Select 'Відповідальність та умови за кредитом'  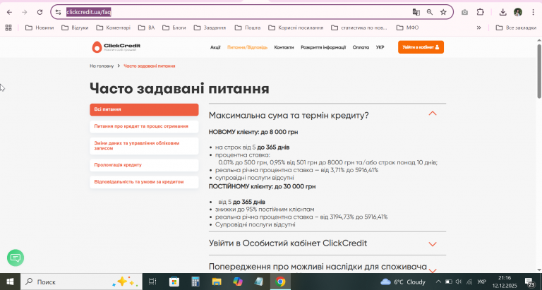144,182
